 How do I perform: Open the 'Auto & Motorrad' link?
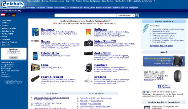(x=153, y=79)
